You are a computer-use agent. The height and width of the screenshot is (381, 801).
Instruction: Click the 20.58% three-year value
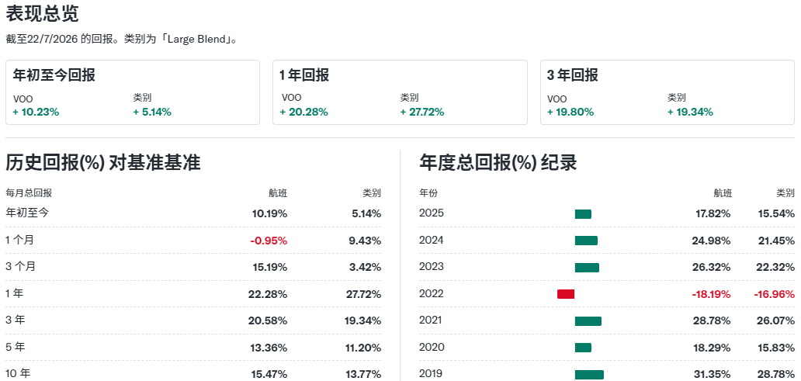[269, 320]
